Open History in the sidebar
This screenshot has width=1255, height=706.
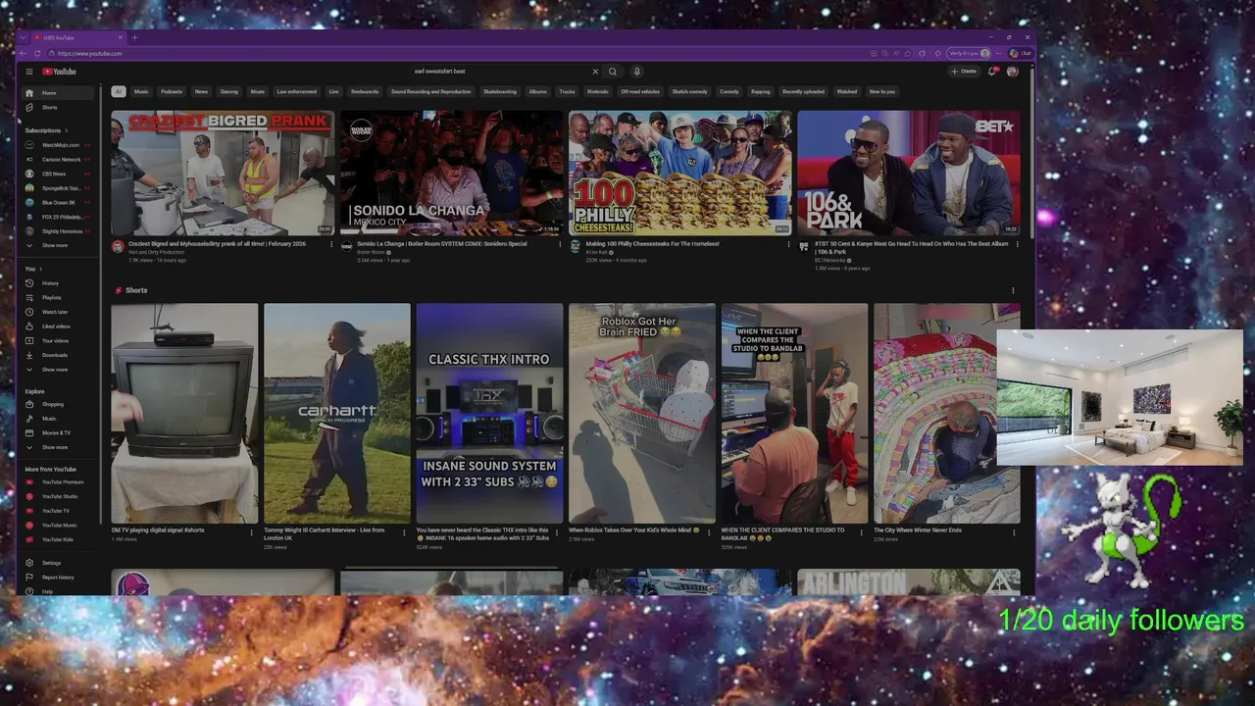pos(59,283)
